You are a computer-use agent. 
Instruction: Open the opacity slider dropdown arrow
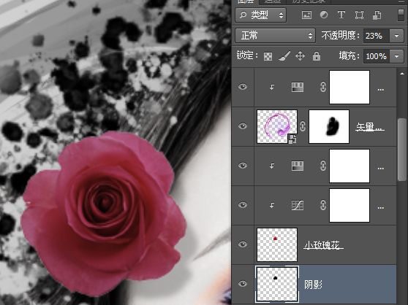(x=397, y=36)
